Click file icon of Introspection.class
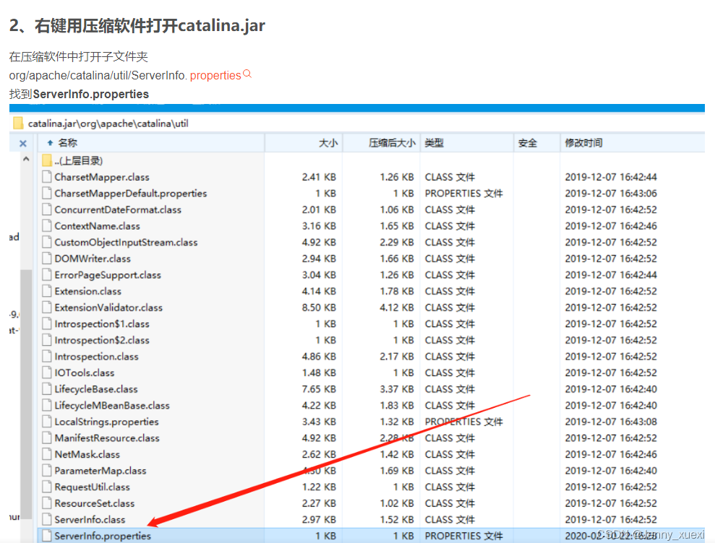Image resolution: width=715 pixels, height=548 pixels. click(46, 356)
